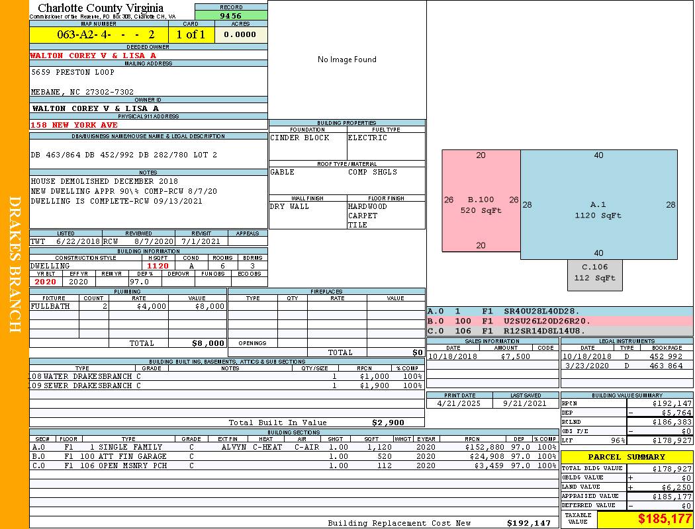The height and width of the screenshot is (529, 695).
Task: Select WATER DRAKESBRANCH built-in row
Action: 226,376
